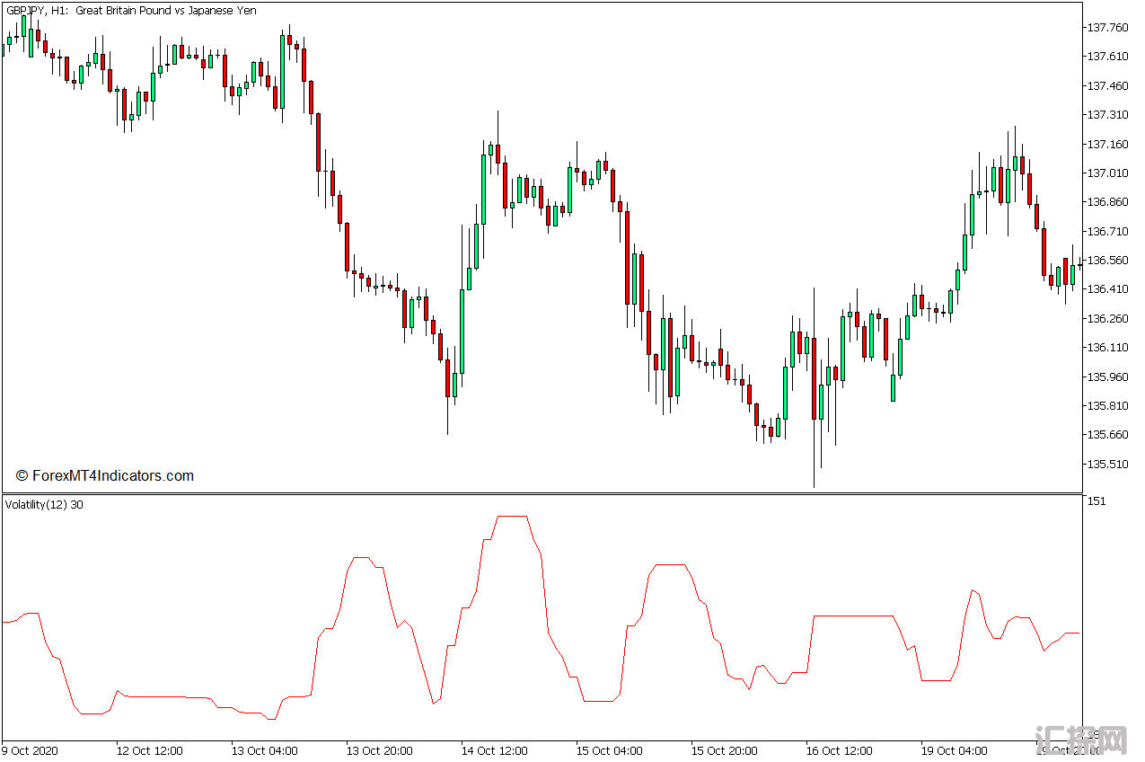Click the highest flat peak of the red volatility line
The height and width of the screenshot is (762, 1145).
(x=511, y=517)
